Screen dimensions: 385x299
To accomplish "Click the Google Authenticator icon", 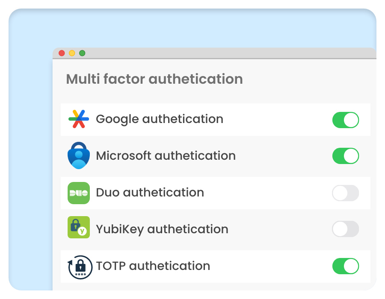I will (79, 119).
